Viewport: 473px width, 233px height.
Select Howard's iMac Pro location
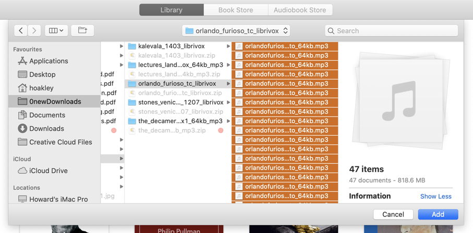point(54,199)
